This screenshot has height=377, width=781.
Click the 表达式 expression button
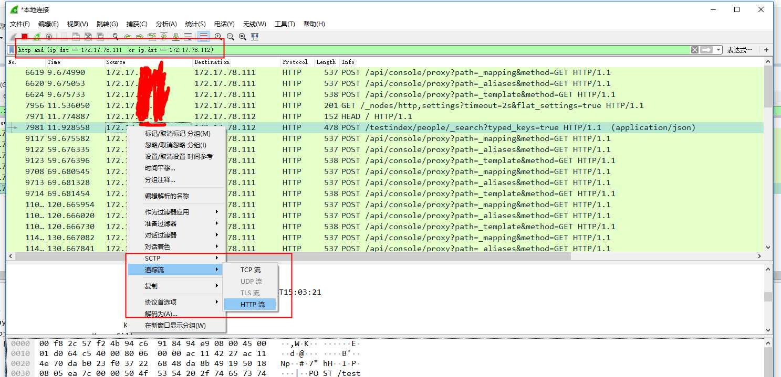(x=740, y=50)
